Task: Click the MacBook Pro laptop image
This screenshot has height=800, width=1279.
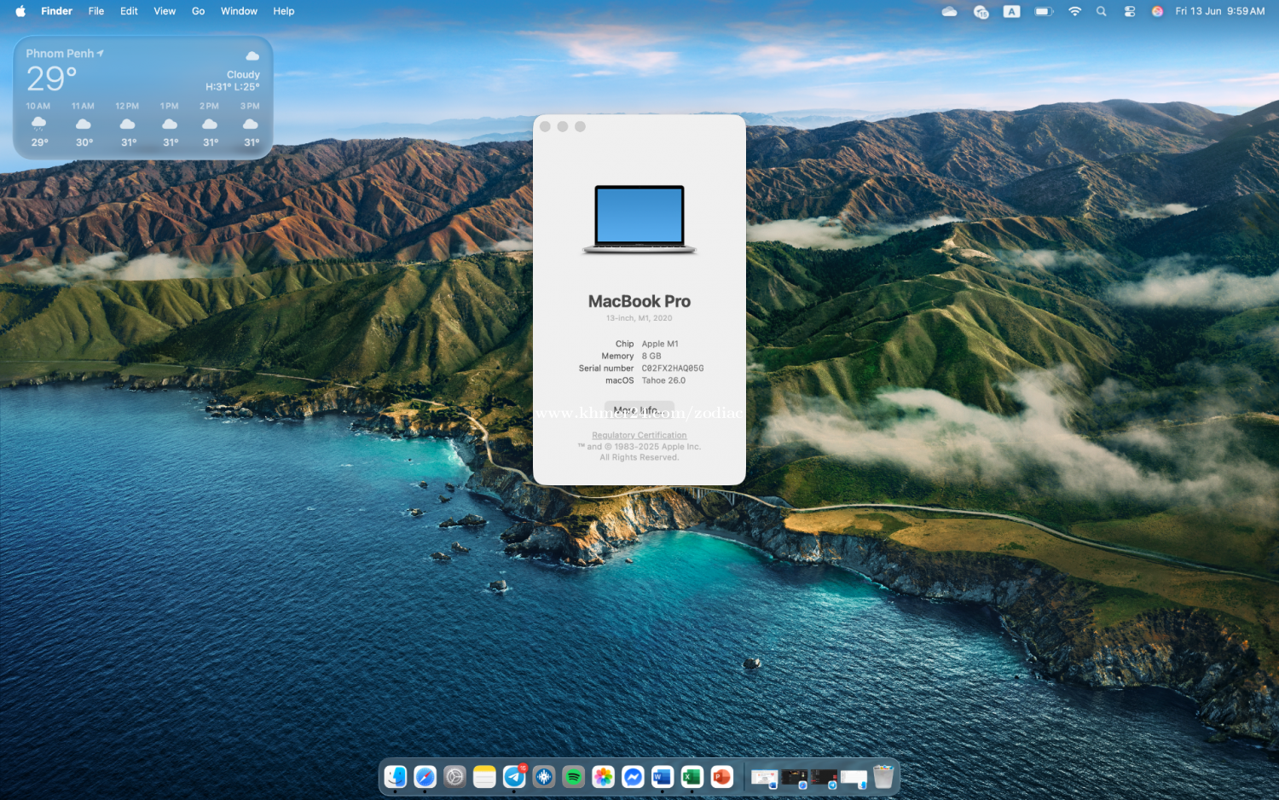Action: (639, 219)
